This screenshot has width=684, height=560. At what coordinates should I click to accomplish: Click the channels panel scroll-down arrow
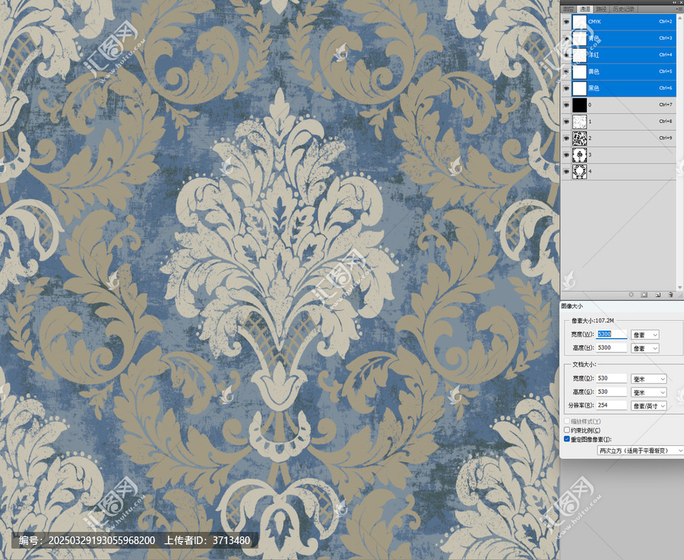[x=679, y=287]
